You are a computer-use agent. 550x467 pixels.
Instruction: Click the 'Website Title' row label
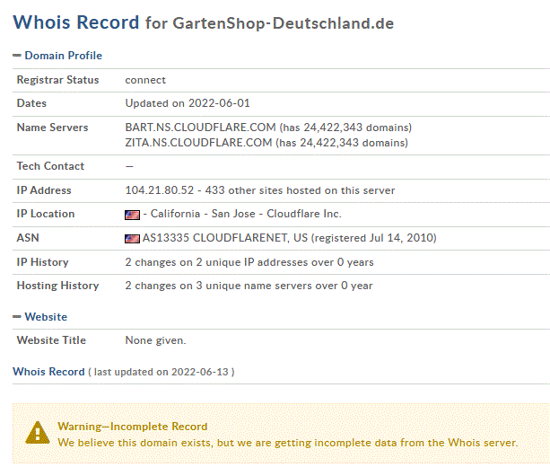click(51, 340)
